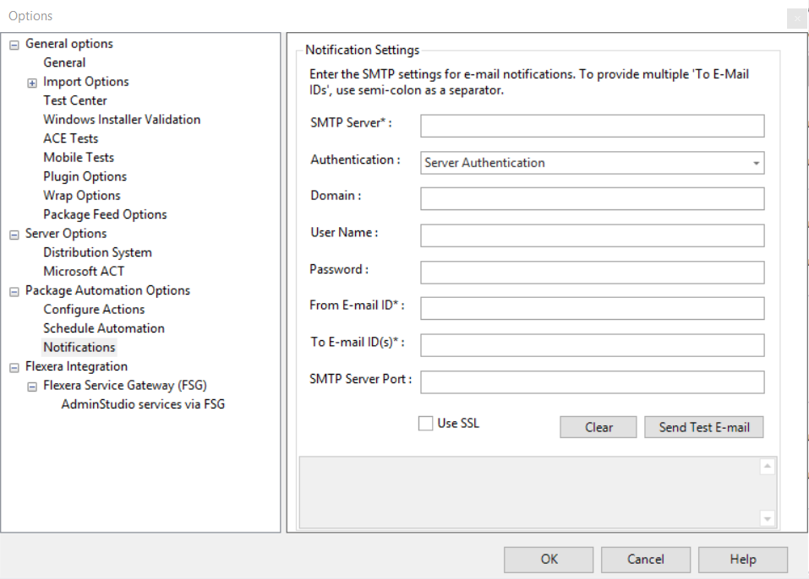809x579 pixels.
Task: Collapse the Flexera Service Gateway (FSG) node
Action: tap(32, 387)
